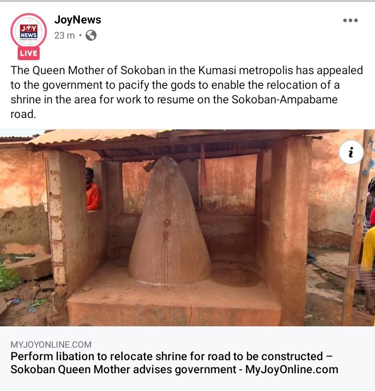
Task: Click "Sokoban Queen Mother advises government" text
Action: pos(123,369)
